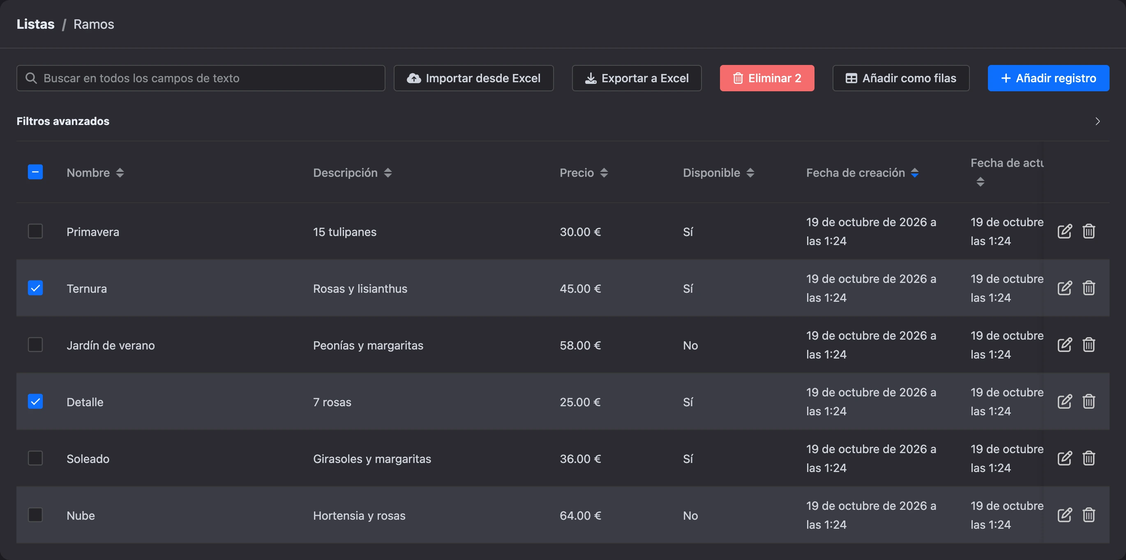Image resolution: width=1126 pixels, height=560 pixels.
Task: Click Añadir como filas button
Action: click(x=900, y=78)
